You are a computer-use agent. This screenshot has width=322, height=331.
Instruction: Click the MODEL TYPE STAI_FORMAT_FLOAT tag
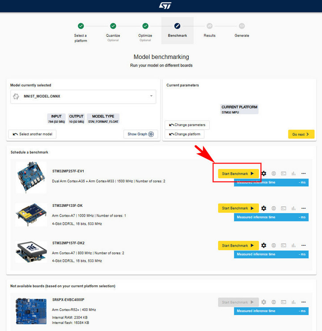103,119
